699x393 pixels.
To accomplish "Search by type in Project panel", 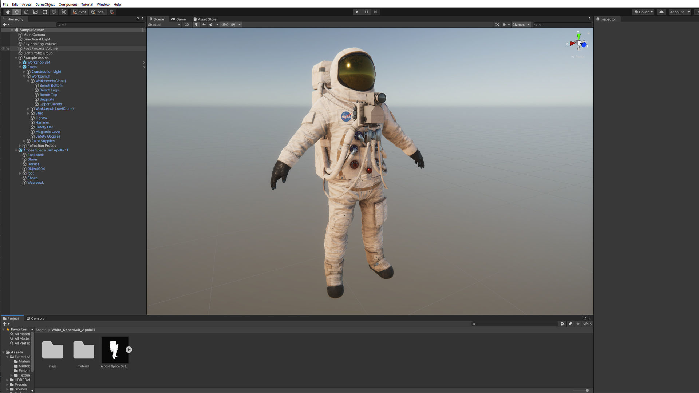I will click(x=562, y=324).
